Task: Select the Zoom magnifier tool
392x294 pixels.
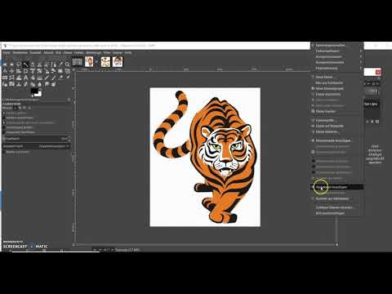Action: pyautogui.click(x=67, y=65)
